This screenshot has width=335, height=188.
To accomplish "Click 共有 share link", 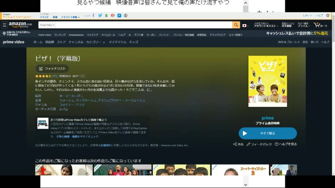I will click(x=240, y=144).
